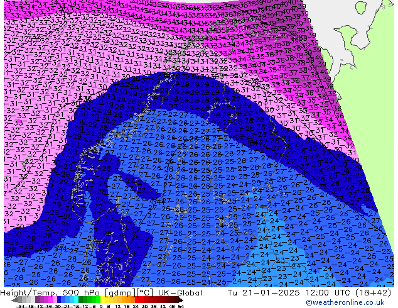Click the date 'Tu 21-01-2025' text
Viewport: 398px width, 308px height.
[264, 293]
